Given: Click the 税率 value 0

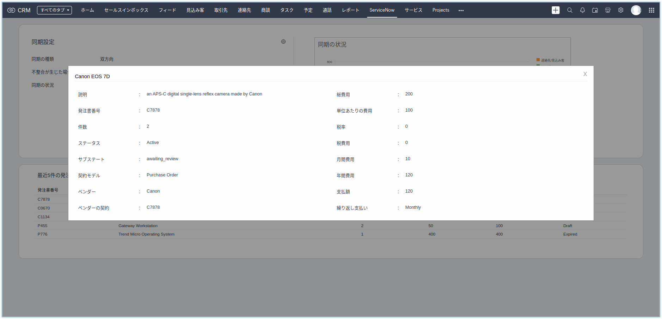Looking at the screenshot, I should (x=406, y=126).
